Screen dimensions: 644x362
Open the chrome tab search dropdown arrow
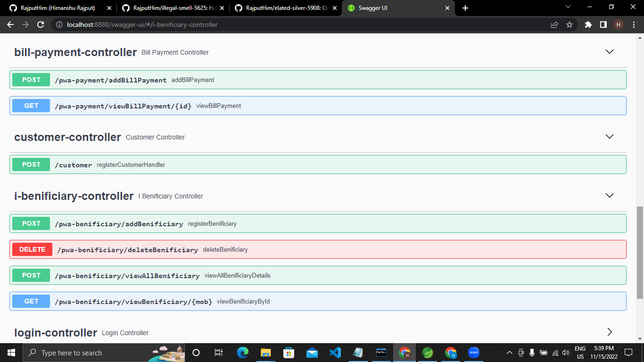[x=568, y=7]
